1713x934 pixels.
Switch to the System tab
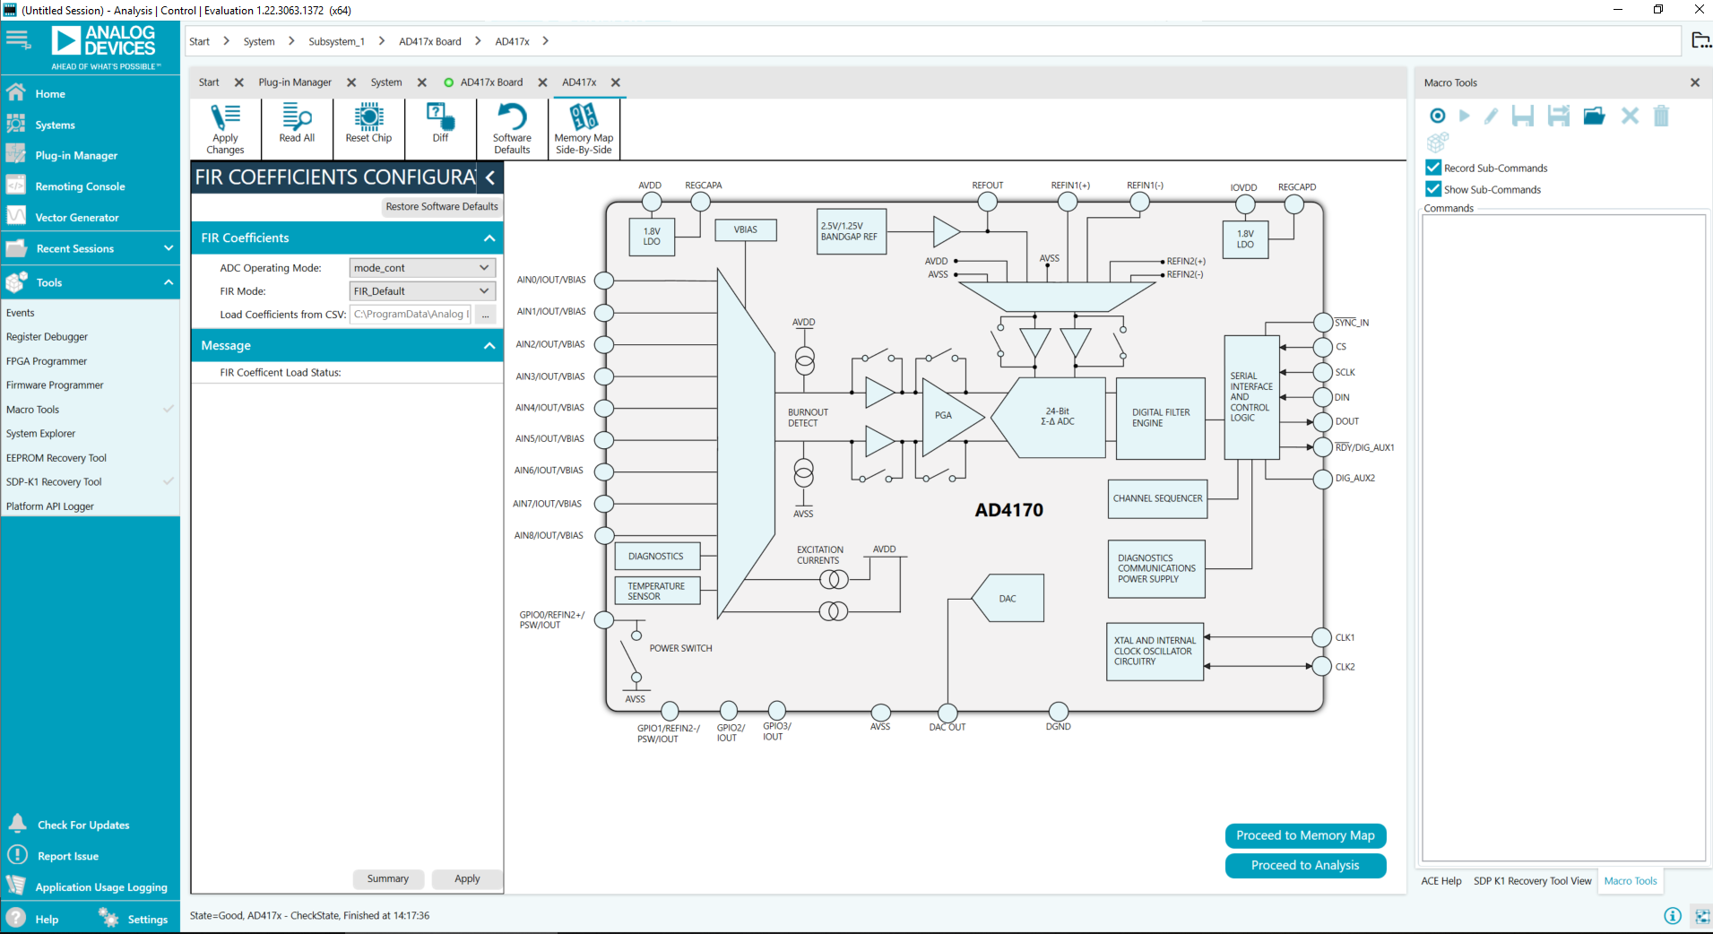tap(386, 82)
